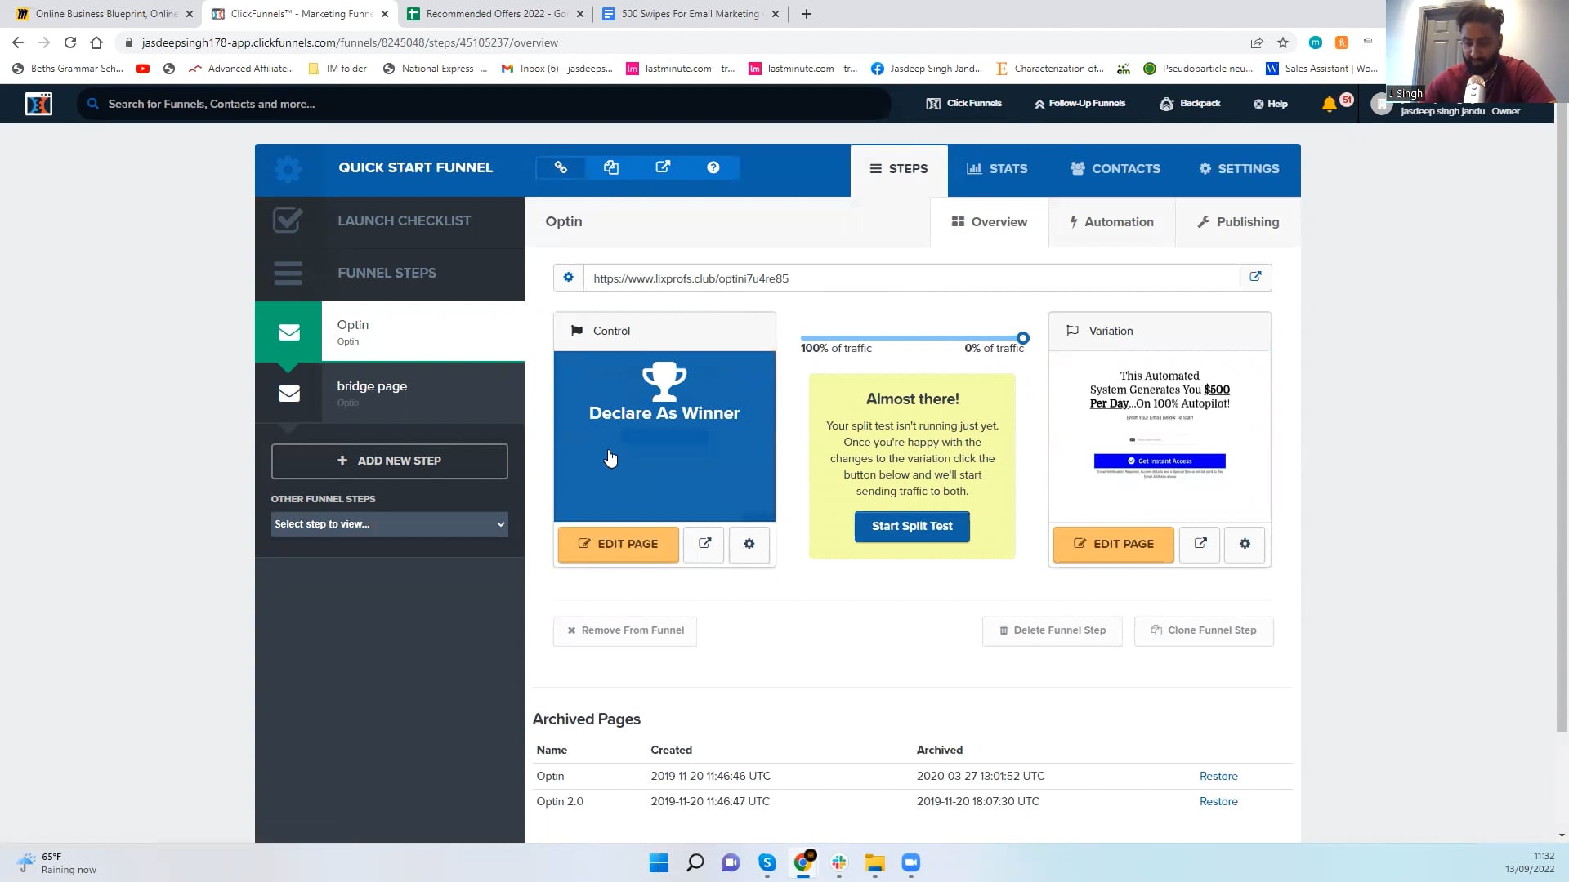Viewport: 1569px width, 882px height.
Task: Open page URL in new tab icon
Action: [x=1255, y=278]
